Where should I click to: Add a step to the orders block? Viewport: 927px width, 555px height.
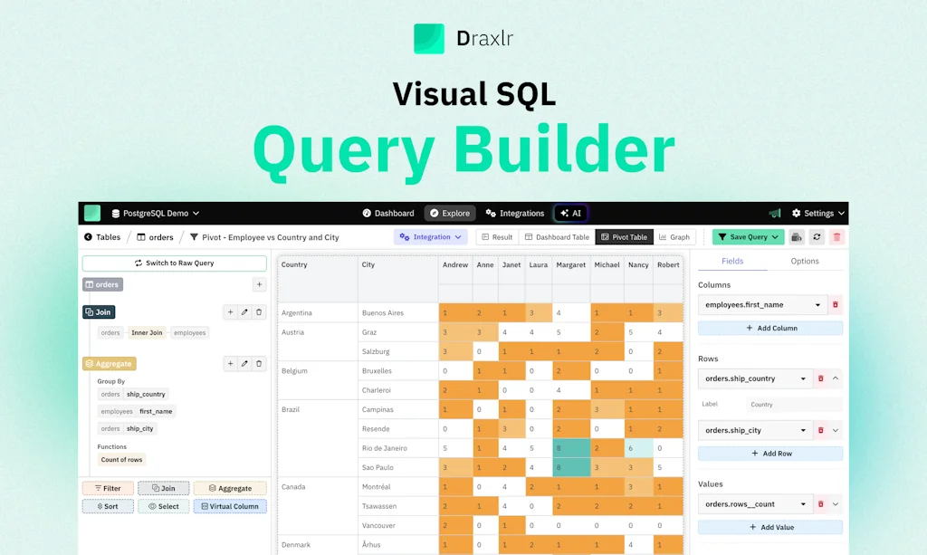pos(259,284)
